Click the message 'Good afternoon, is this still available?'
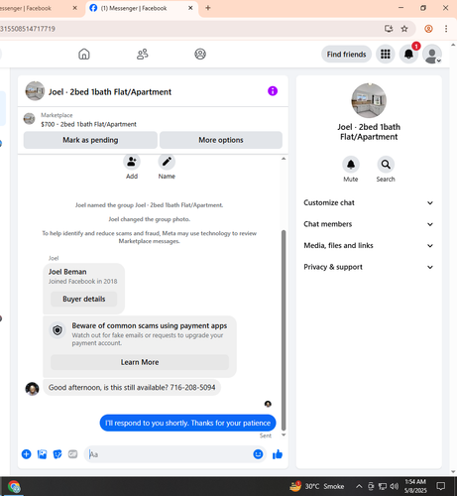Screen dimensions: 457x496 (132, 388)
